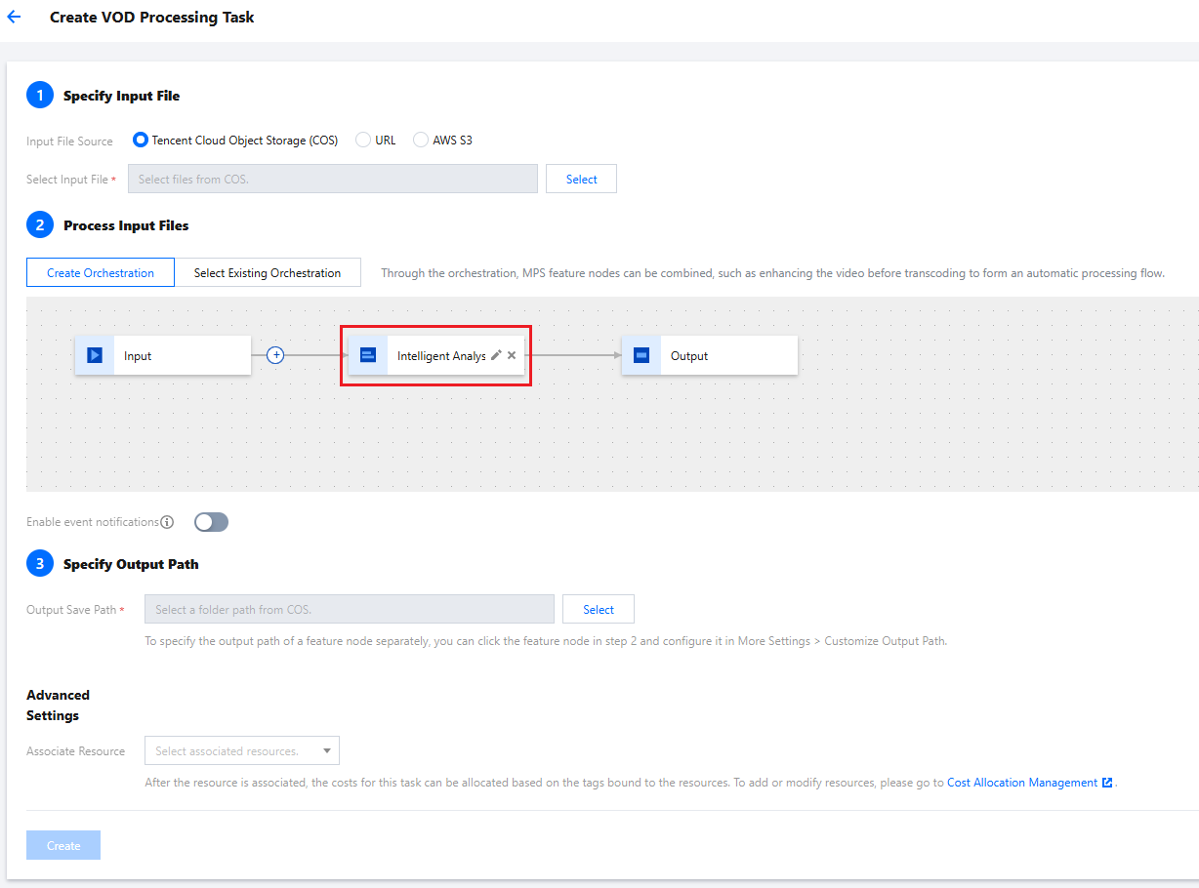Select Tencent Cloud Object Storage (COS) radio button
Viewport: 1199px width, 888px height.
141,141
